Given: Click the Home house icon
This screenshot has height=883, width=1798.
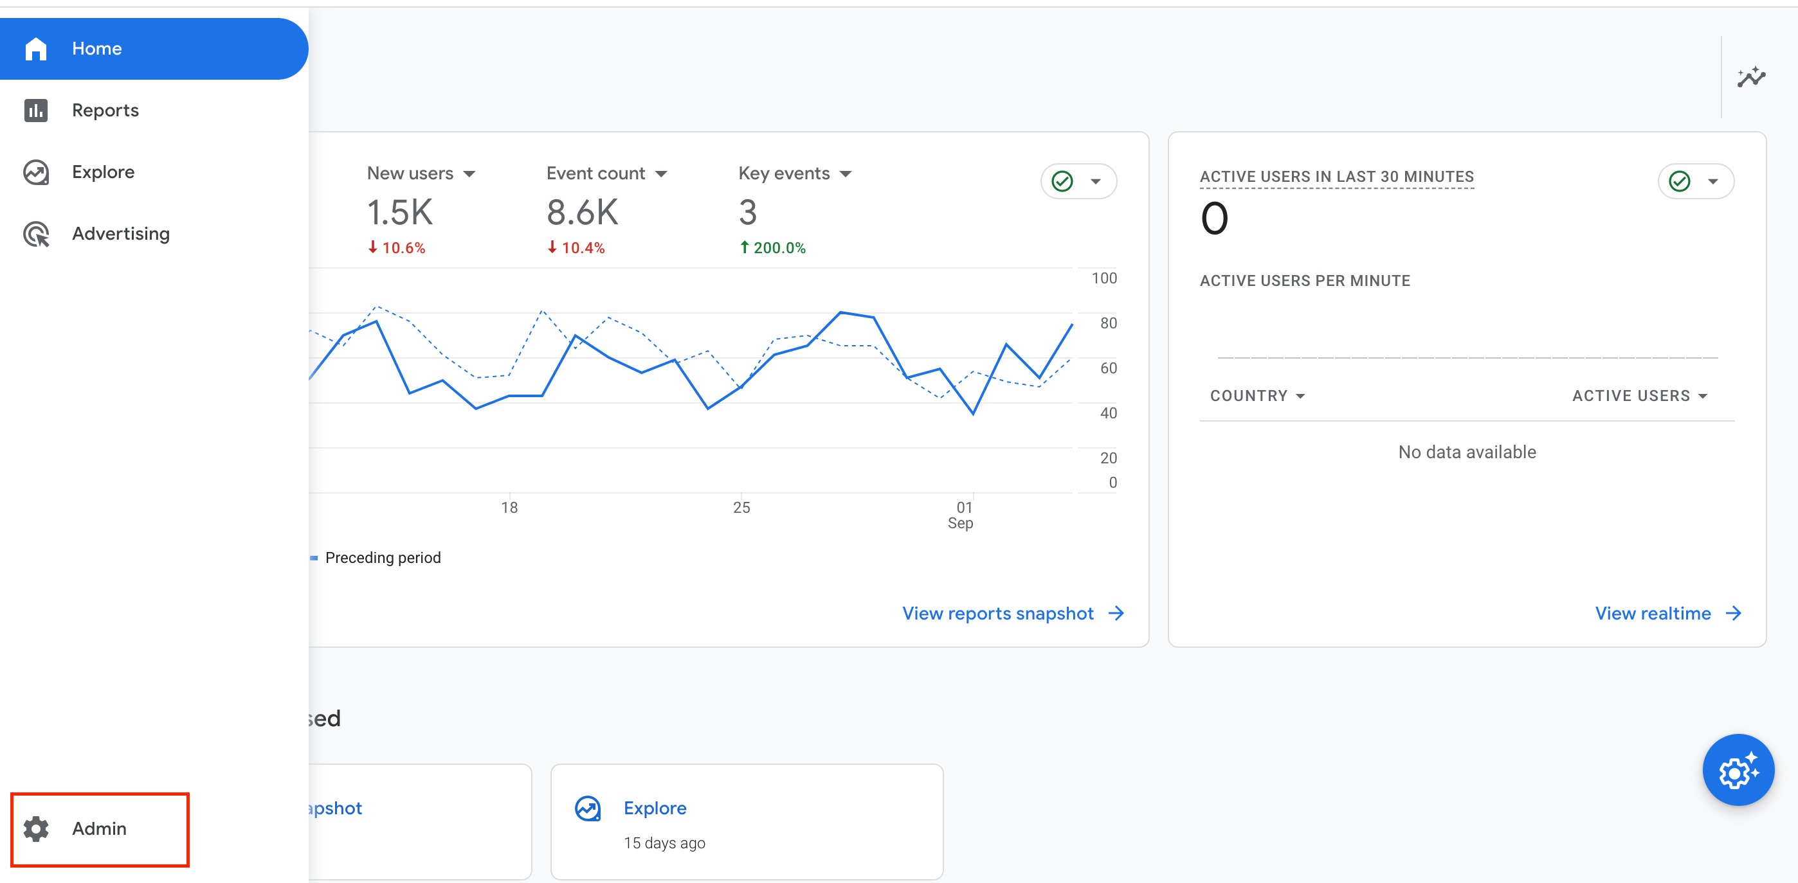Looking at the screenshot, I should [x=35, y=49].
